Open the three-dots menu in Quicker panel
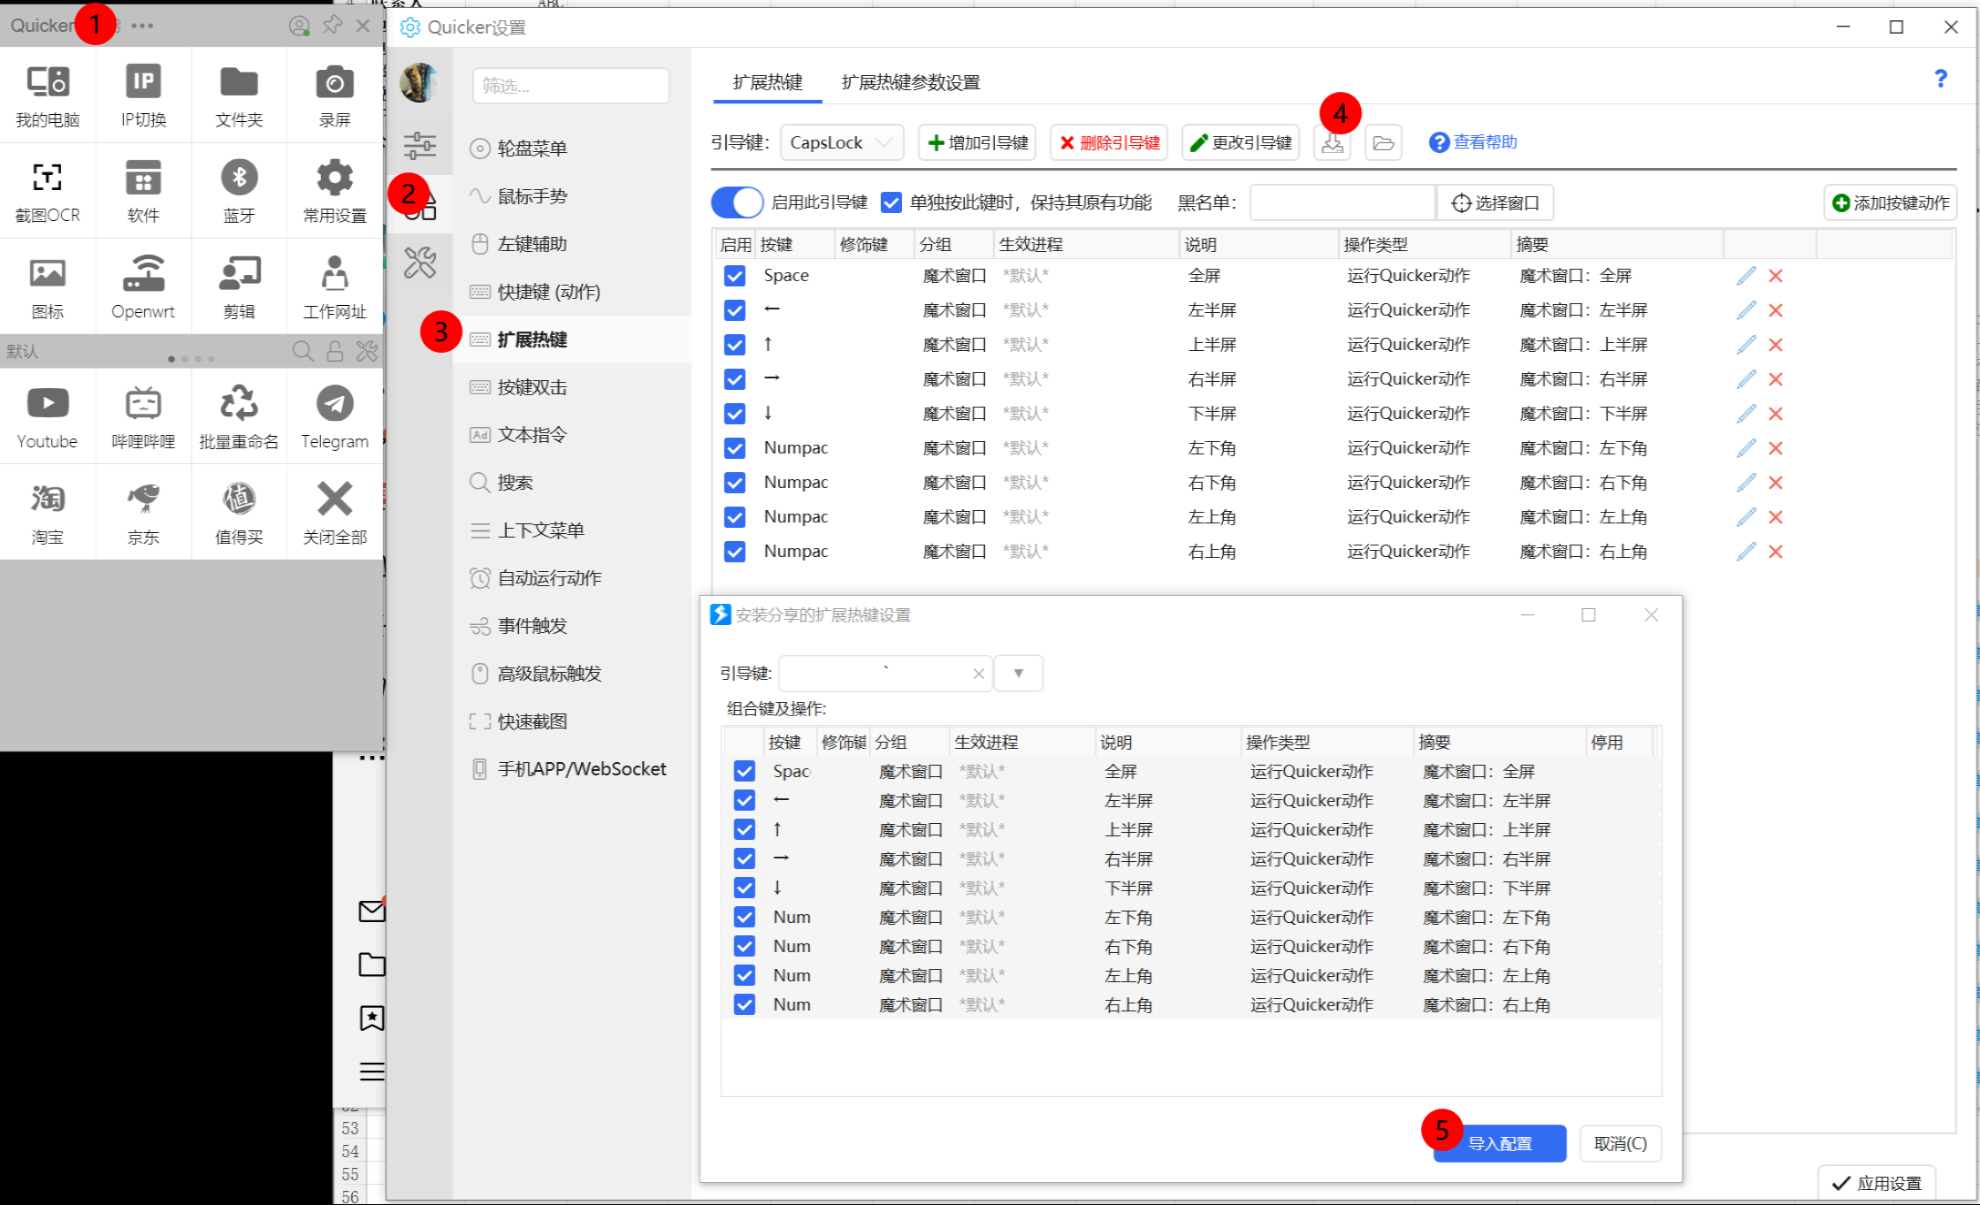 [x=142, y=26]
